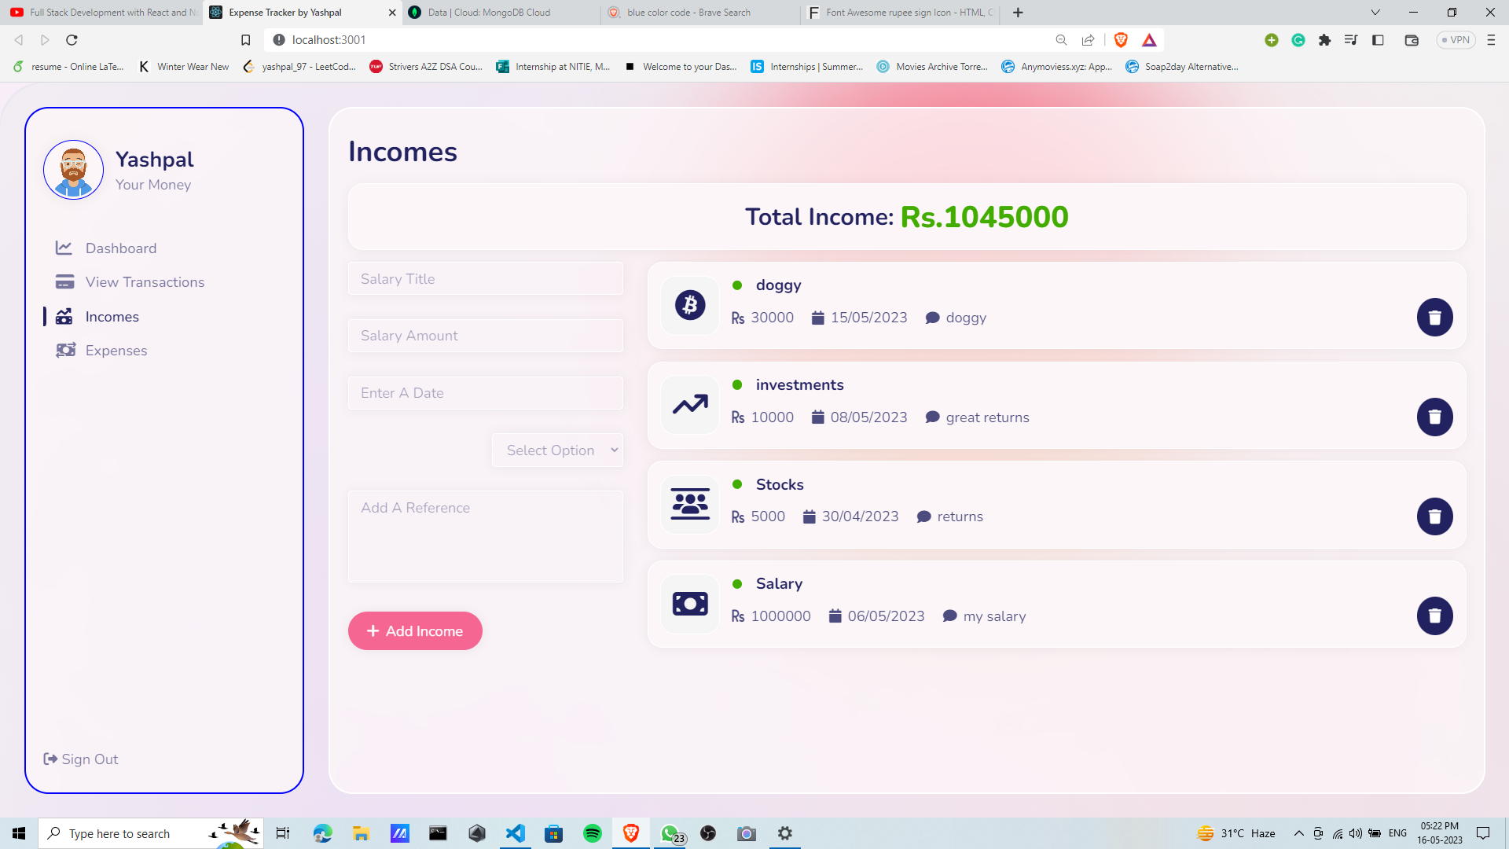Click the Add Income button
Viewport: 1509px width, 849px height.
pos(415,630)
